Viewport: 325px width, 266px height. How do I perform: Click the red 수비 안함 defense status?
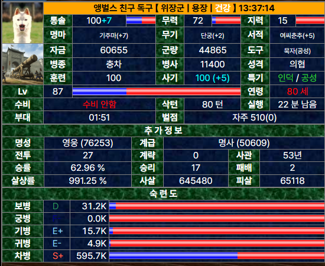pyautogui.click(x=99, y=104)
